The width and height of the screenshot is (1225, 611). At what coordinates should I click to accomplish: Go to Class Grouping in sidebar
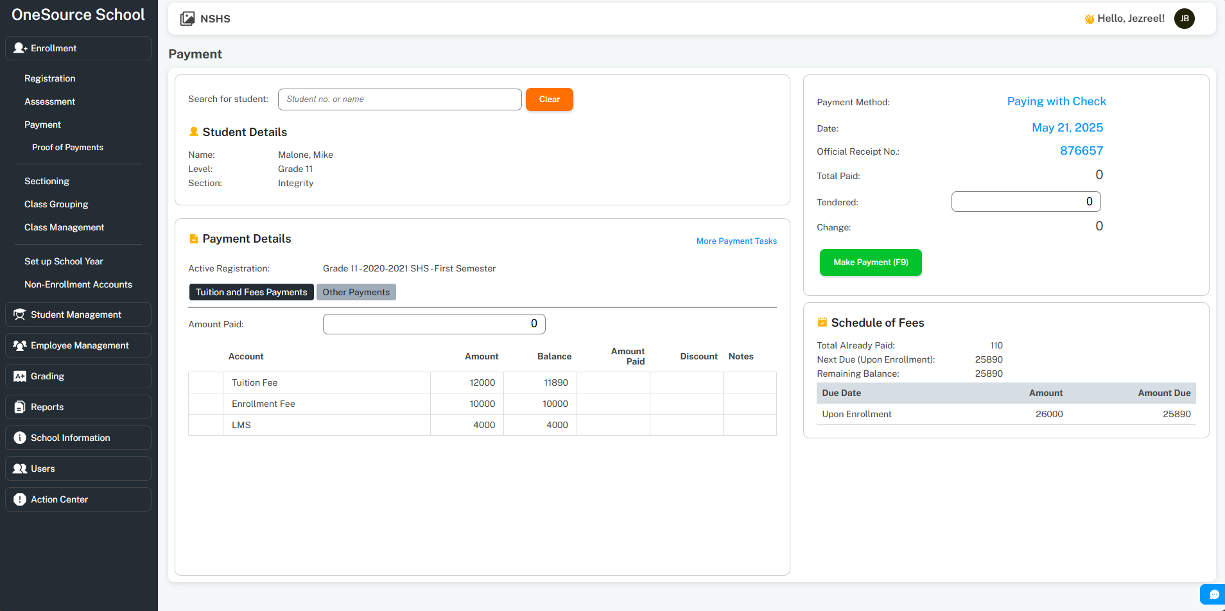pyautogui.click(x=56, y=204)
